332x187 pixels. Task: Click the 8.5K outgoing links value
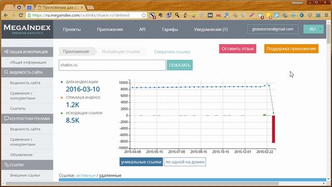pyautogui.click(x=73, y=121)
